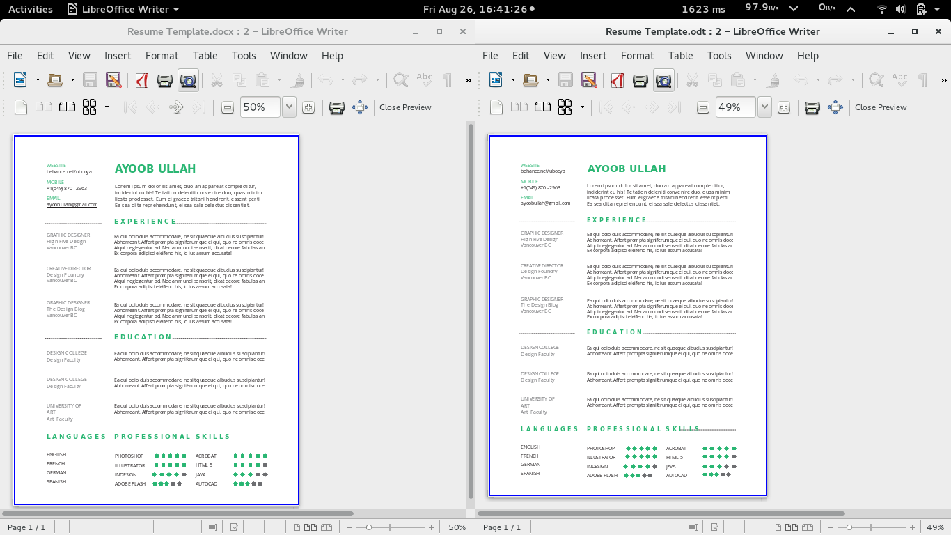Click the ayoobullah@gmail.com email link
The height and width of the screenshot is (535, 951).
pos(72,204)
